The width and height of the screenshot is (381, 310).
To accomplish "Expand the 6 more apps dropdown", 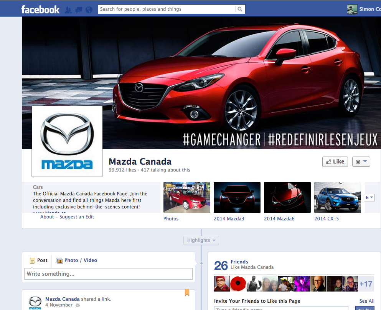I will pyautogui.click(x=369, y=197).
